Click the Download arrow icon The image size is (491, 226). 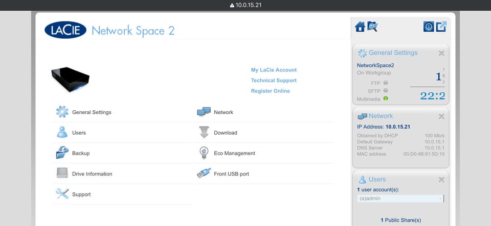coord(204,132)
